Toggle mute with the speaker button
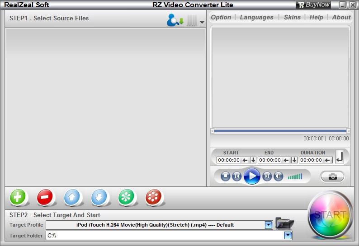This screenshot has height=246, width=359. [x=279, y=176]
